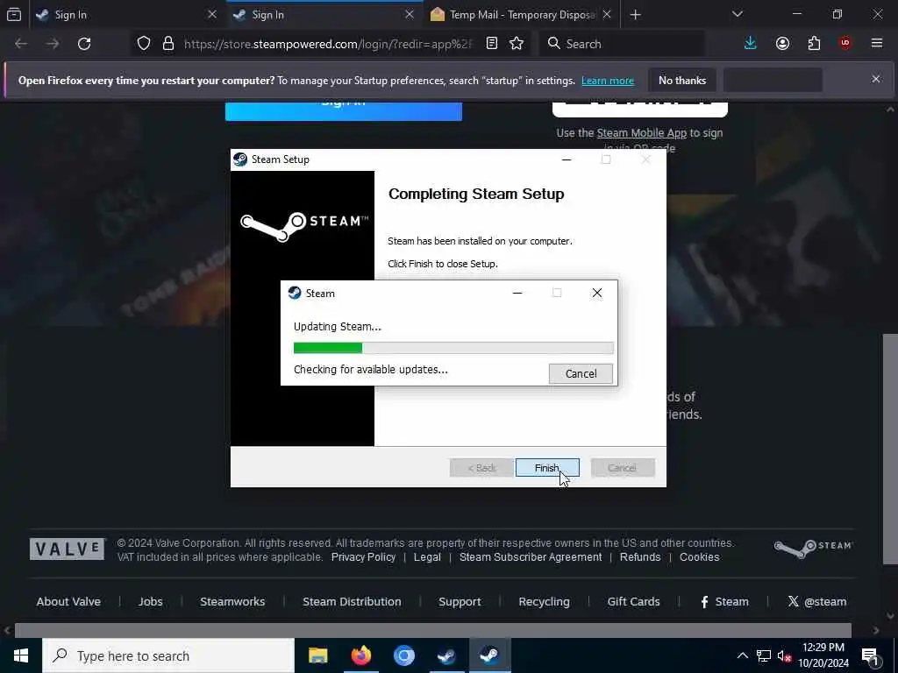Toggle reader view icon
The image size is (898, 673).
(491, 44)
